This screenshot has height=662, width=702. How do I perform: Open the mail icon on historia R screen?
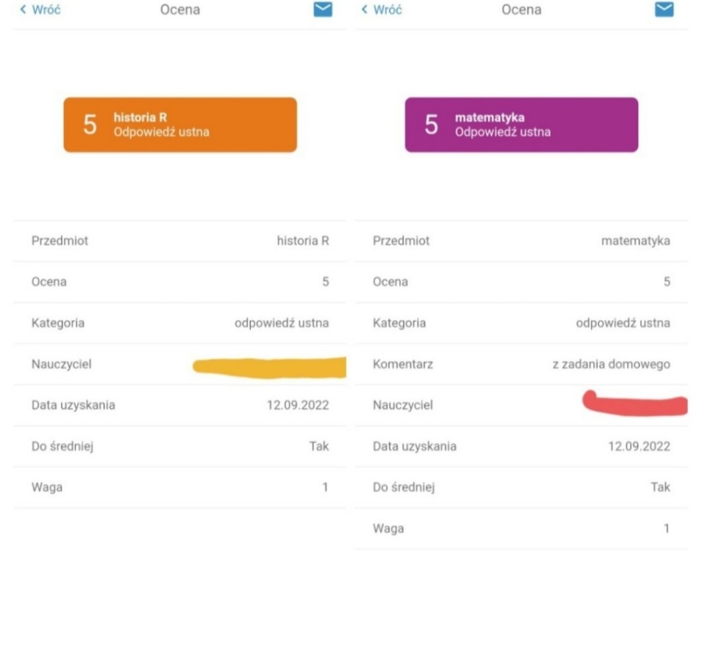(x=323, y=9)
